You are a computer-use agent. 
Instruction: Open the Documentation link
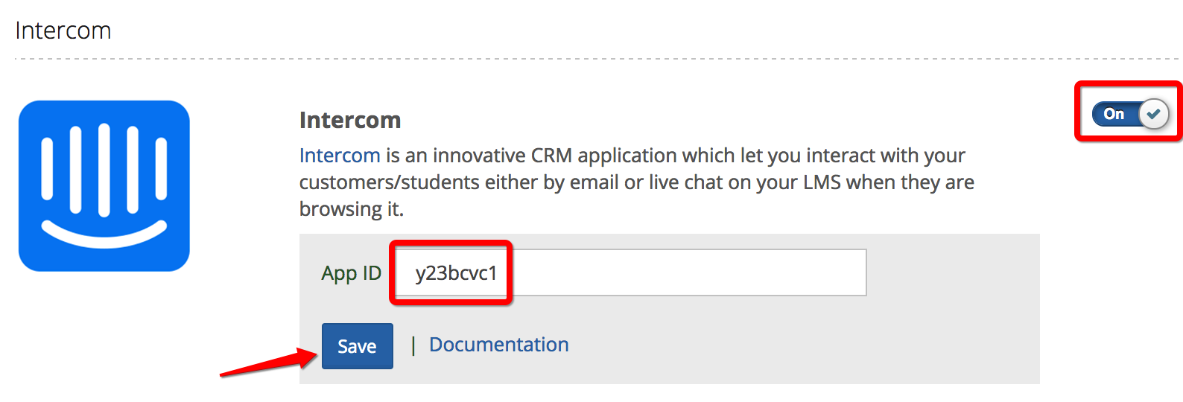[x=498, y=345]
